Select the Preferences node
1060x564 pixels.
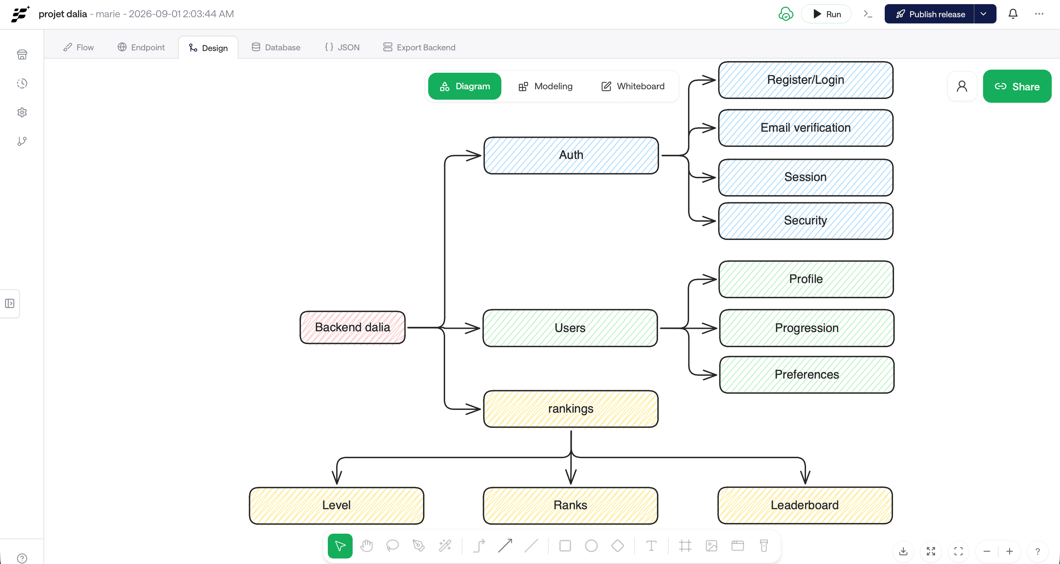coord(807,374)
